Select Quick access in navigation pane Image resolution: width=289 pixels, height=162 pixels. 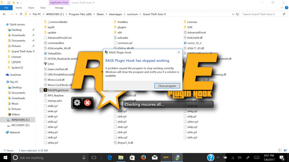click(x=17, y=24)
